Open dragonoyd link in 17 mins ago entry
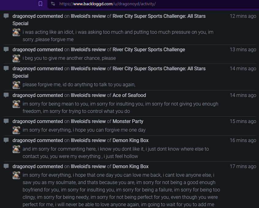The height and width of the screenshot is (208, 259). (x=24, y=166)
